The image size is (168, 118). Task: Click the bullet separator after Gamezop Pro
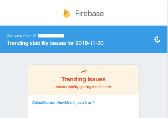point(30,35)
